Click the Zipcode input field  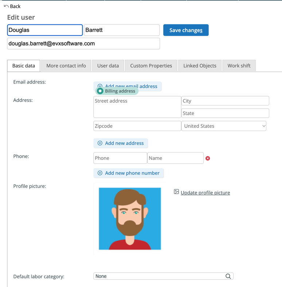pos(137,126)
